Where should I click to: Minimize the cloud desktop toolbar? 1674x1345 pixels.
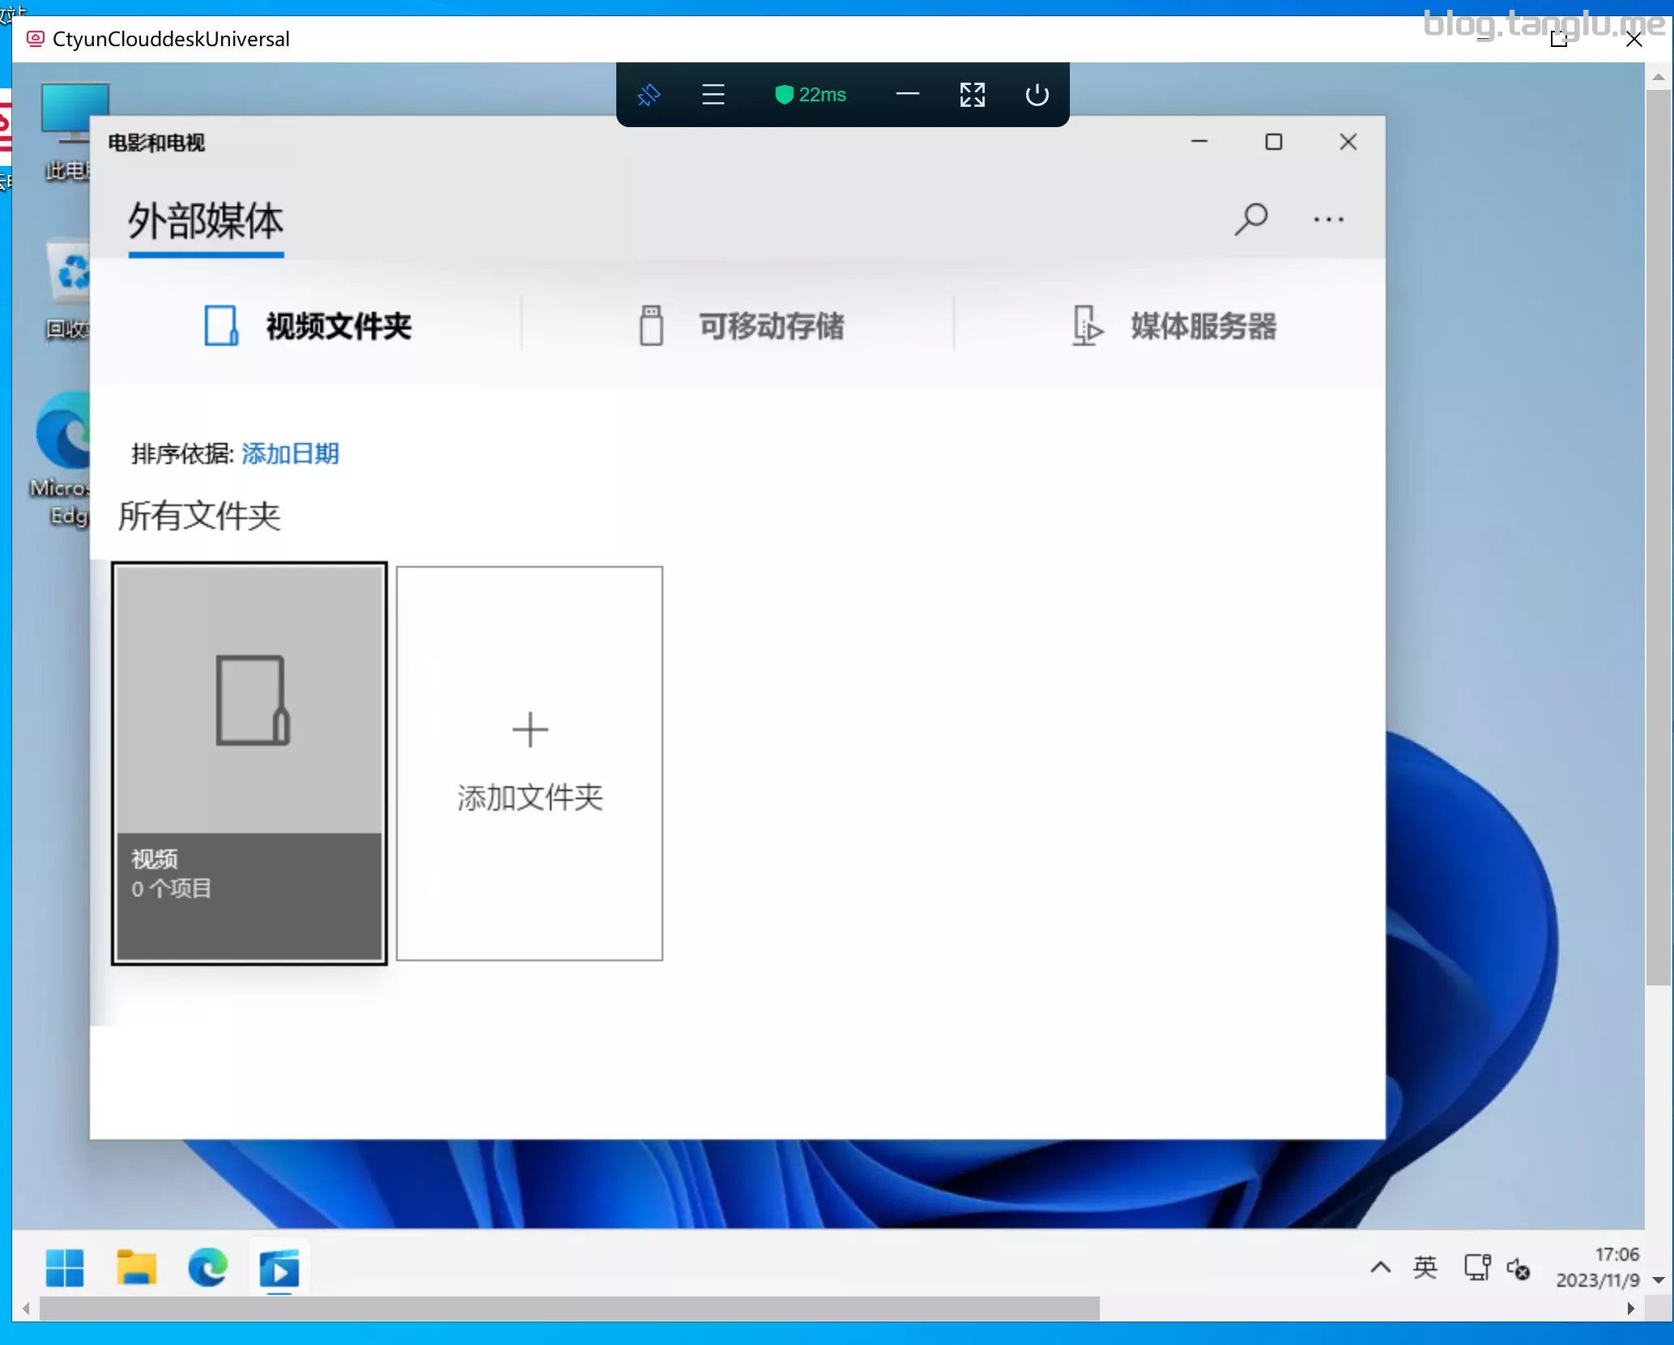[x=908, y=95]
